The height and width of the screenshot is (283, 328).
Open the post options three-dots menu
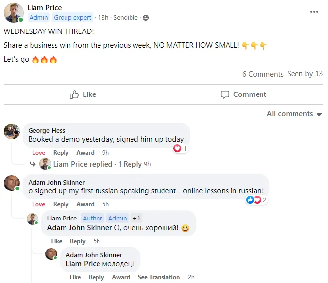tap(314, 12)
